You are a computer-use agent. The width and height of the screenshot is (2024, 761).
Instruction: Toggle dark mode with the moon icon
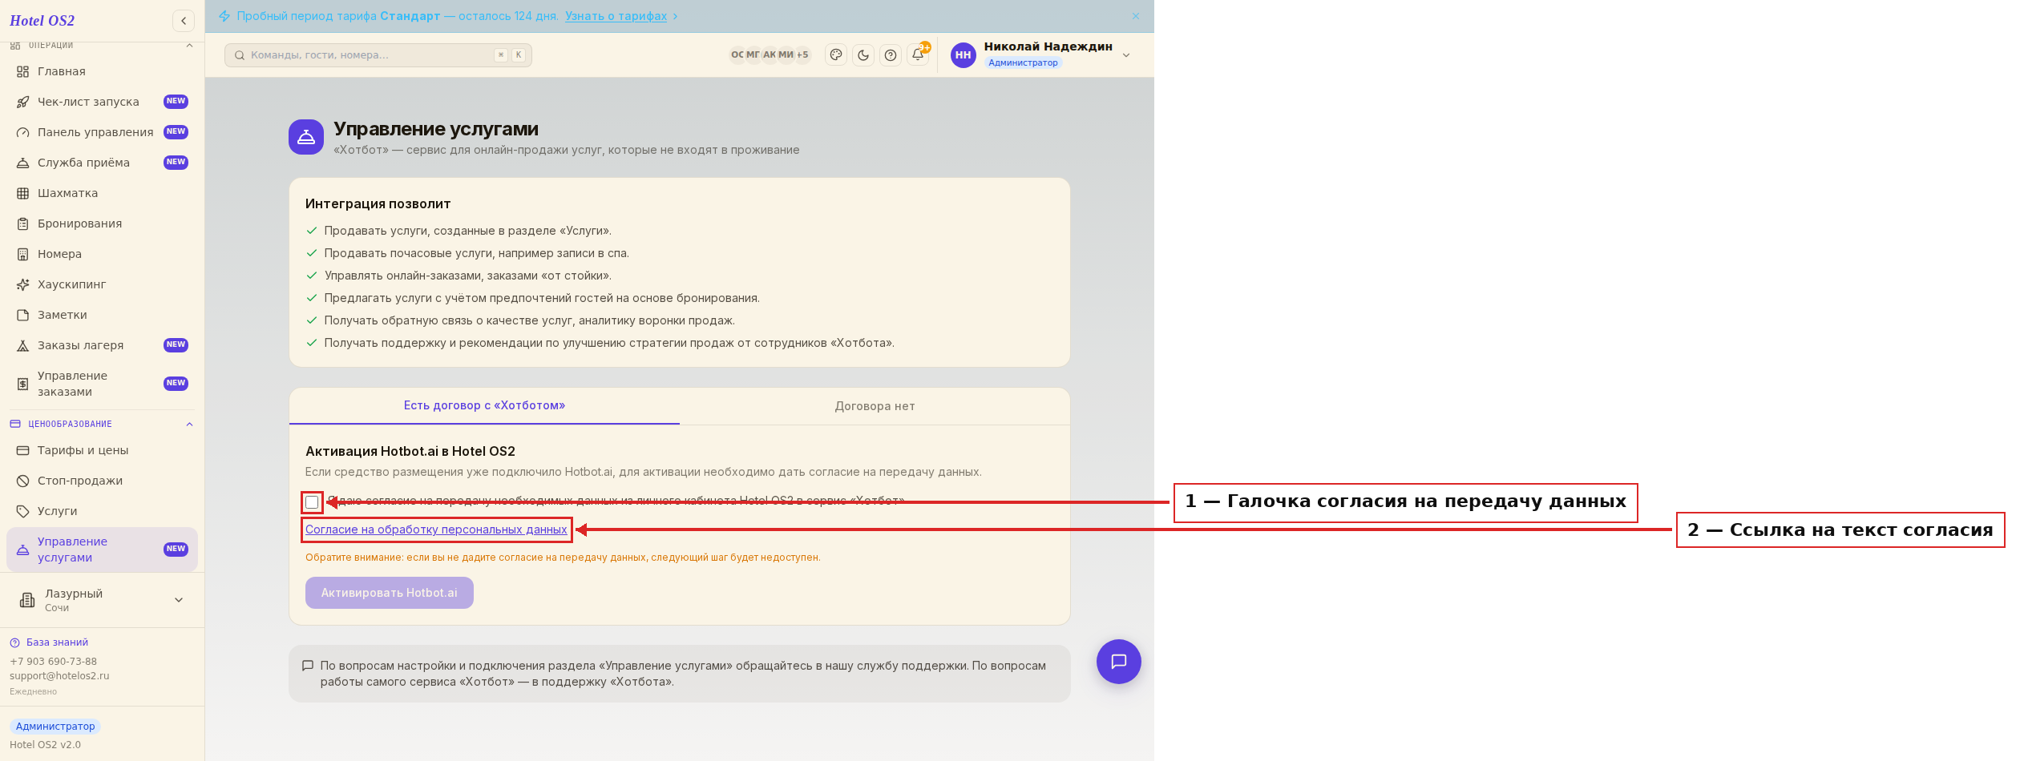click(863, 55)
